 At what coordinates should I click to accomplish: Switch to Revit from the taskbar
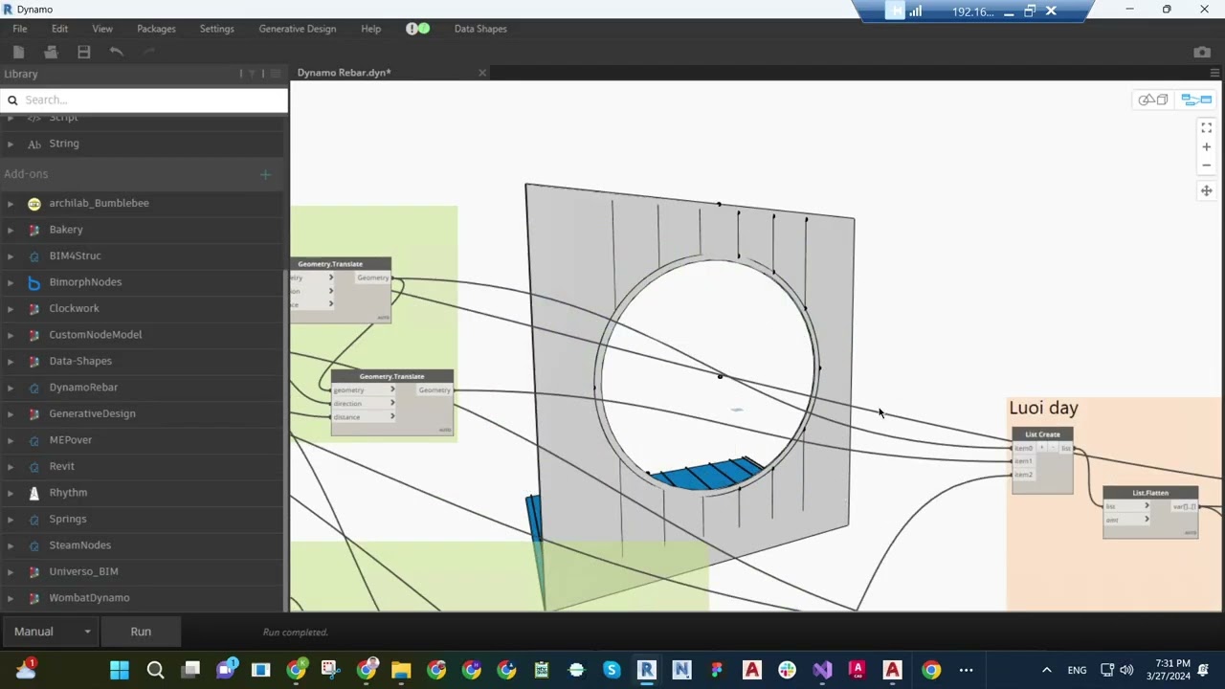(x=647, y=670)
